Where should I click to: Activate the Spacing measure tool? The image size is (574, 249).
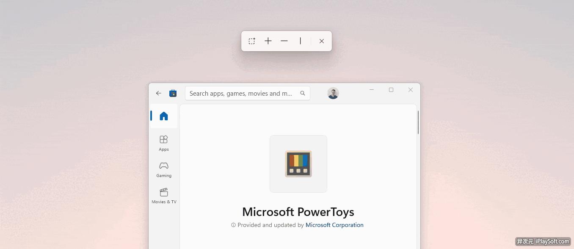[268, 41]
